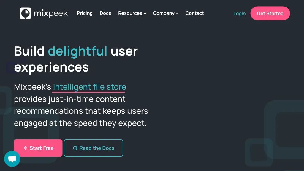The image size is (304, 171).
Task: Click the Login link
Action: point(239,13)
